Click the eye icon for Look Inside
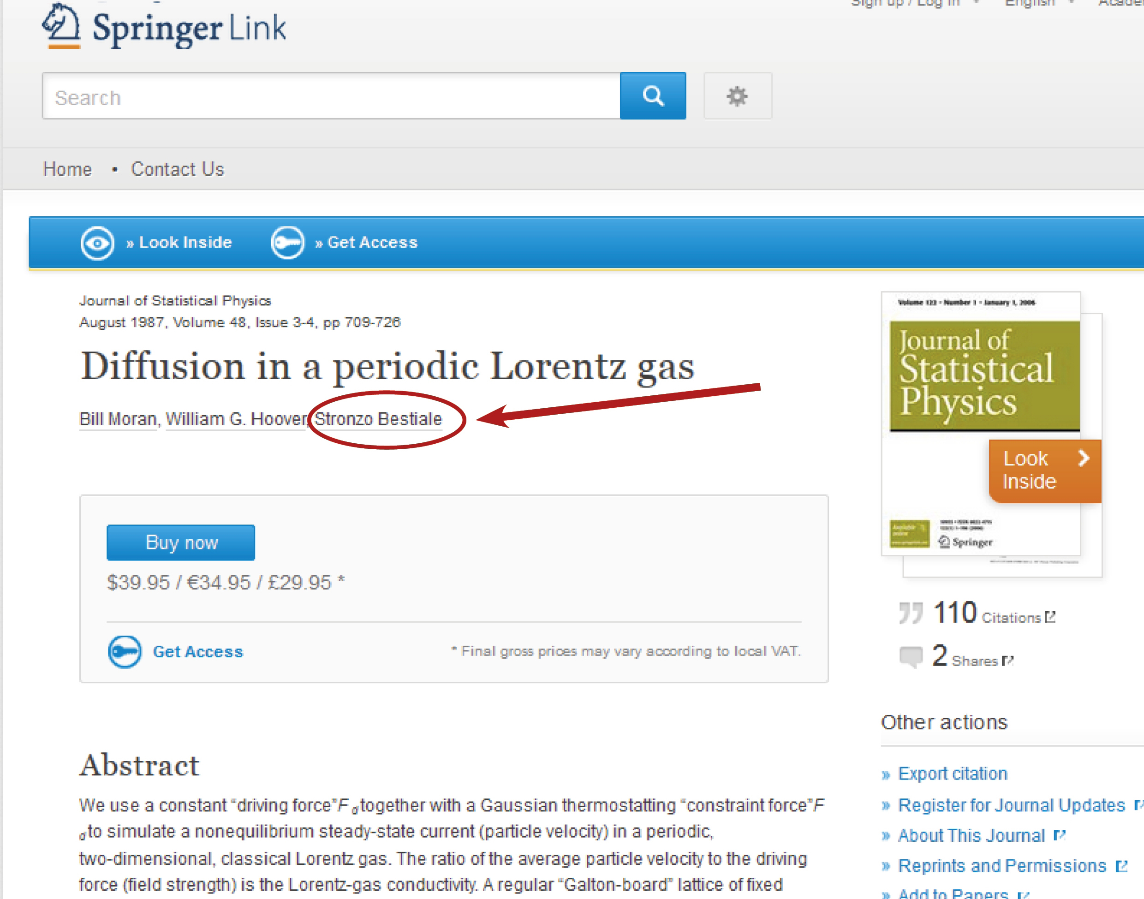1144x899 pixels. click(x=97, y=243)
